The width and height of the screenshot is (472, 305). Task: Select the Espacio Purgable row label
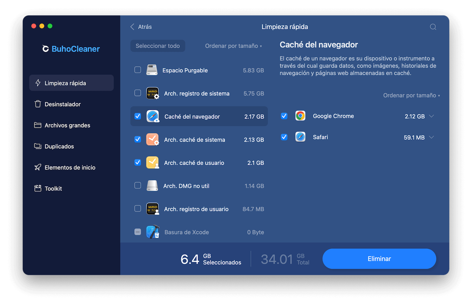click(x=185, y=70)
